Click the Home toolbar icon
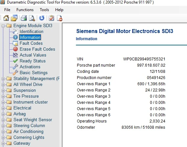The image size is (187, 147). (x=6, y=18)
